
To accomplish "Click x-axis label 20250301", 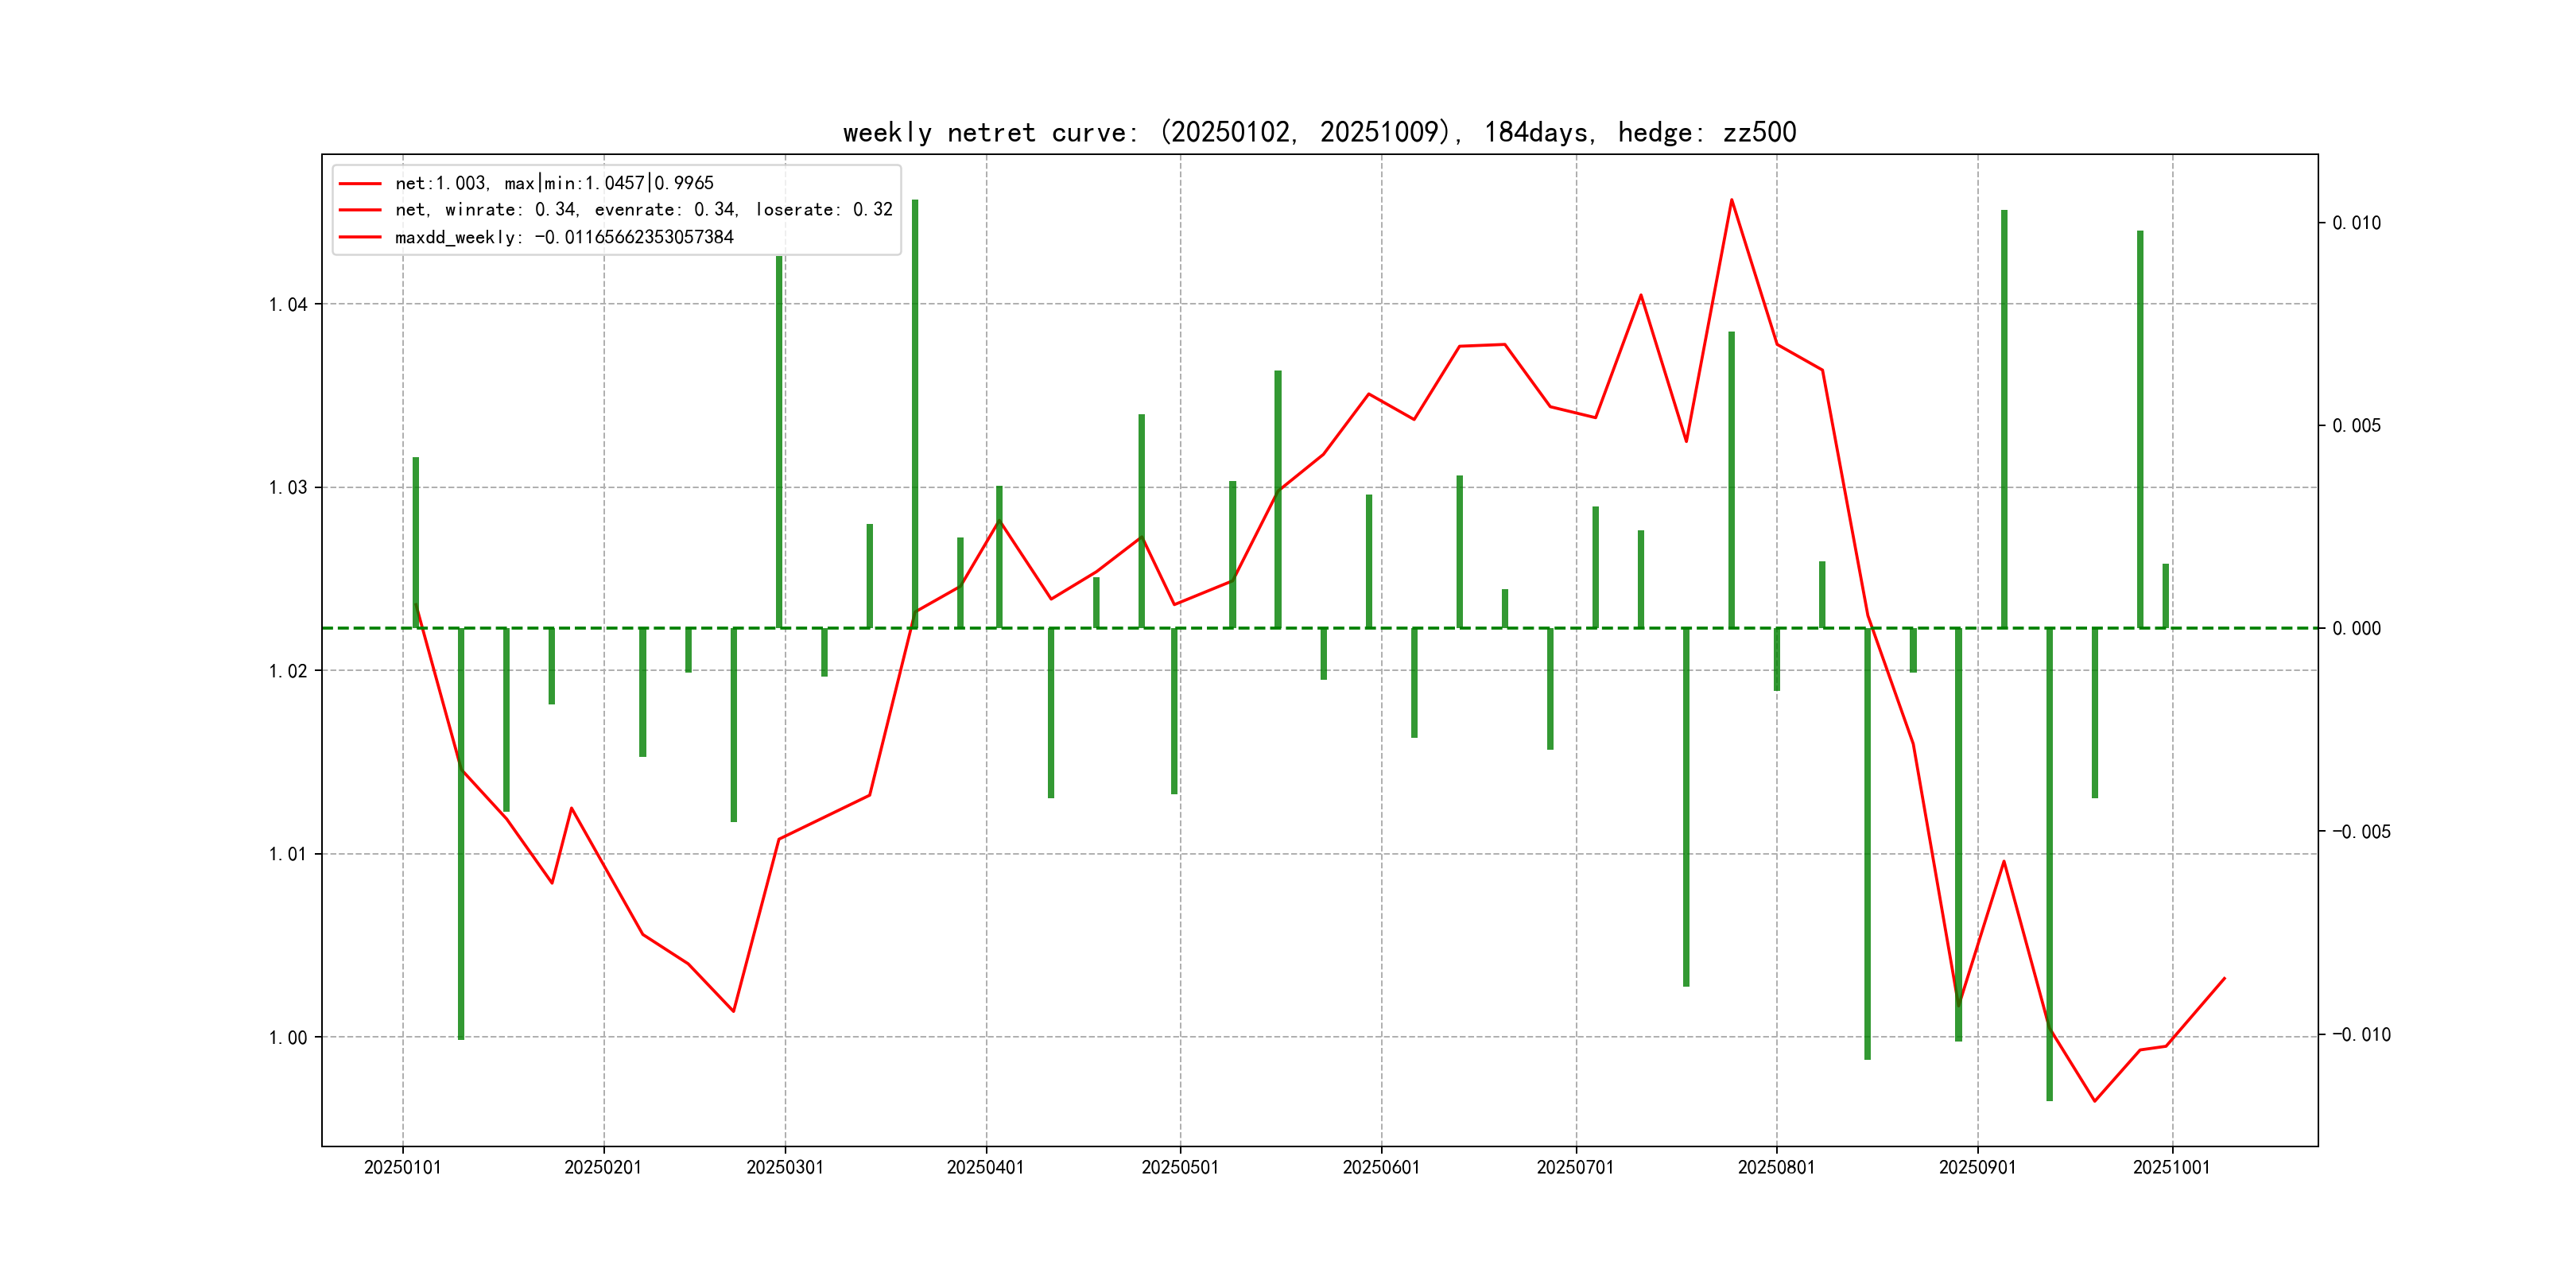I will (x=785, y=1168).
